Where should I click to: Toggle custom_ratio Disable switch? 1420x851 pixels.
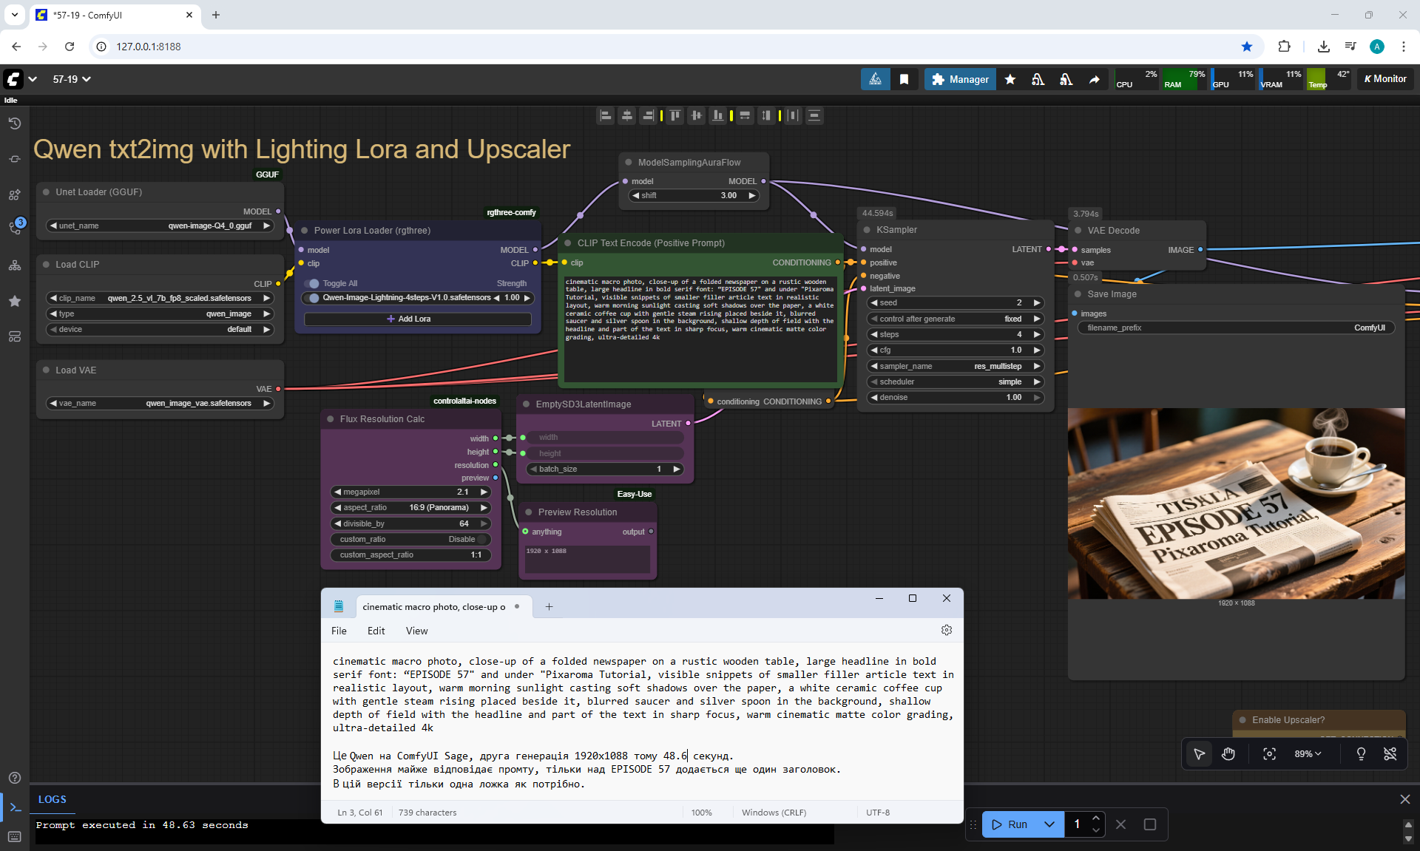click(481, 539)
